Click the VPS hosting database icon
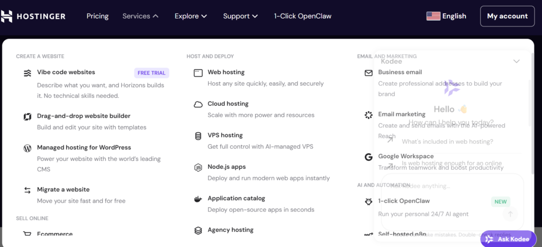542x247 pixels. click(198, 136)
